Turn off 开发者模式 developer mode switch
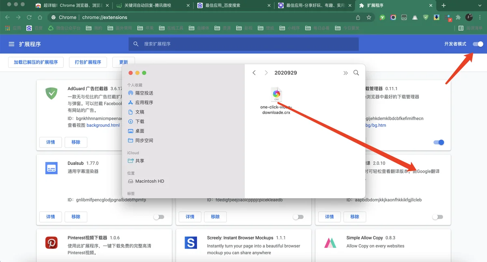The image size is (487, 262). pos(478,44)
